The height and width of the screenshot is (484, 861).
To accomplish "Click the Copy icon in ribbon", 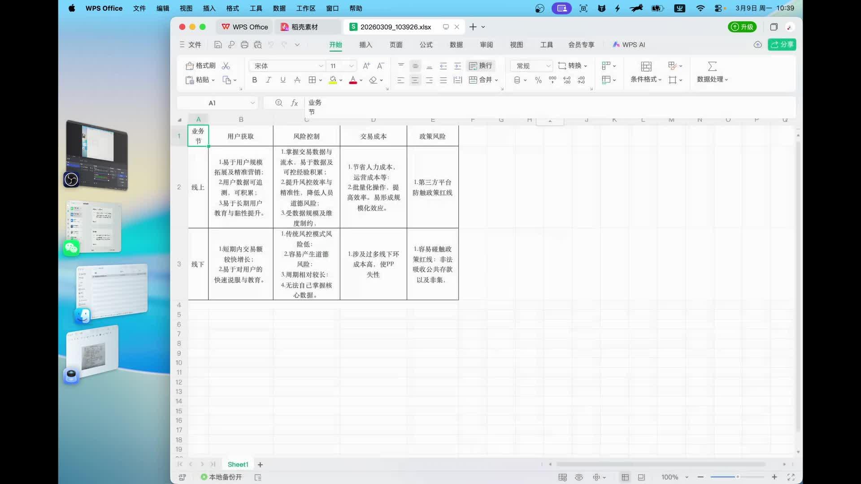I will (x=227, y=80).
